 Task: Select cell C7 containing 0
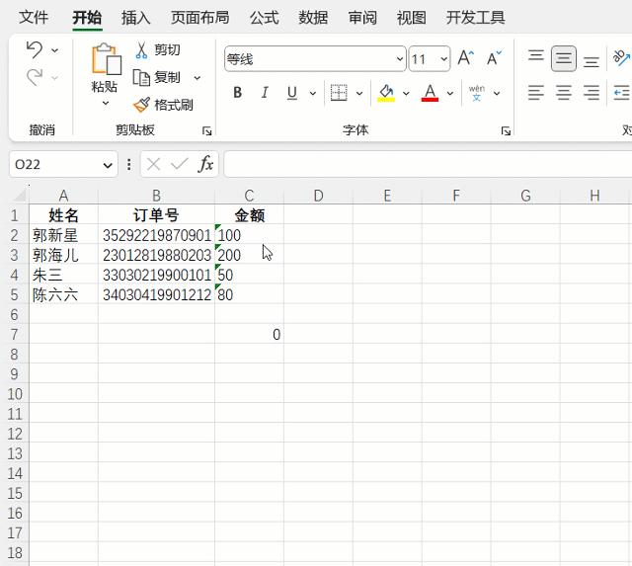(249, 334)
